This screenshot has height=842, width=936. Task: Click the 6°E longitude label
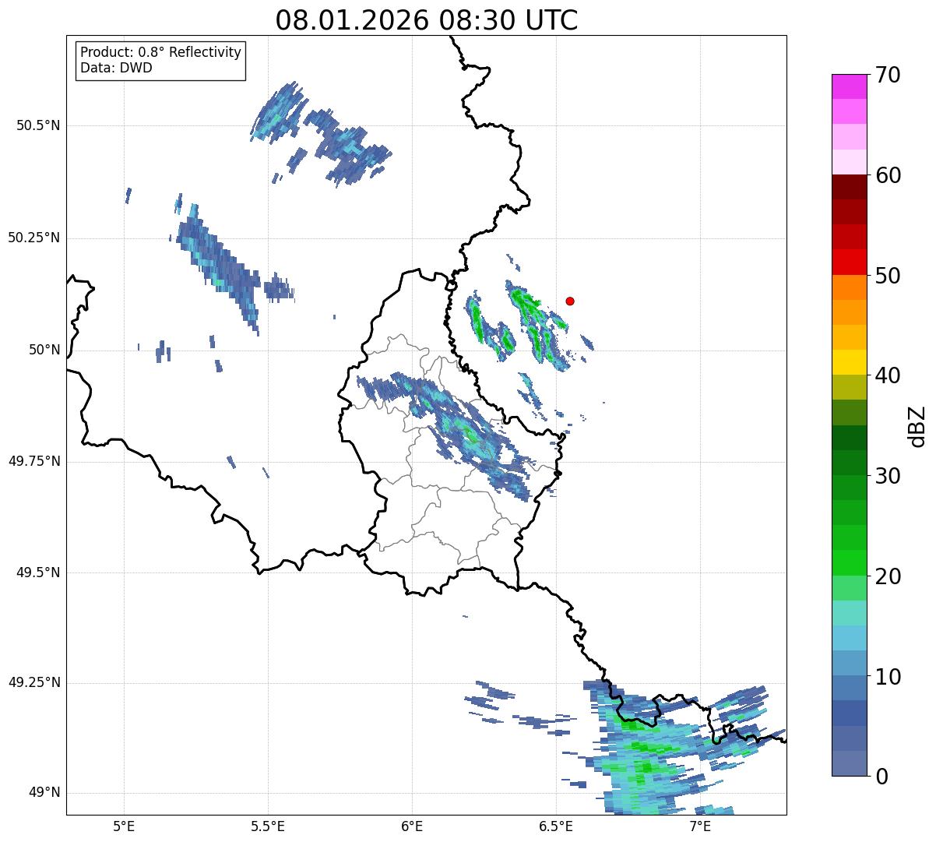(412, 826)
